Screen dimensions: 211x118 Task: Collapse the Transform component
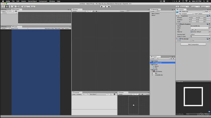177,16
